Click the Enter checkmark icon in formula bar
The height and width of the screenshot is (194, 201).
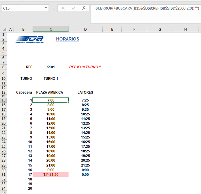pyautogui.click(x=73, y=8)
